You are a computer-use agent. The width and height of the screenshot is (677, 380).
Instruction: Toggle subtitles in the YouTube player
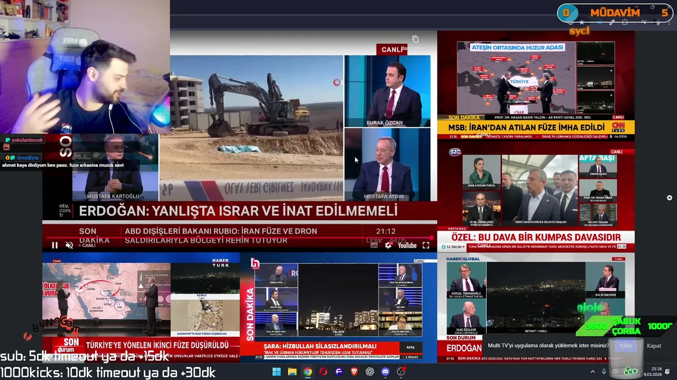374,245
